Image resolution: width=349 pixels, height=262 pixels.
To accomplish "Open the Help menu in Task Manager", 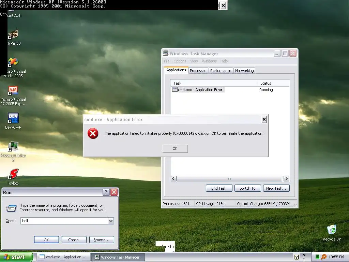I will tap(224, 61).
